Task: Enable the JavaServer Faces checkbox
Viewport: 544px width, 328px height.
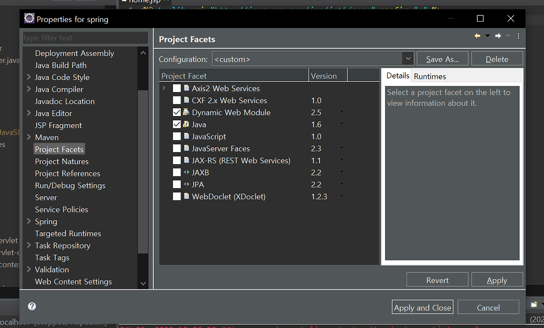Action: point(177,149)
